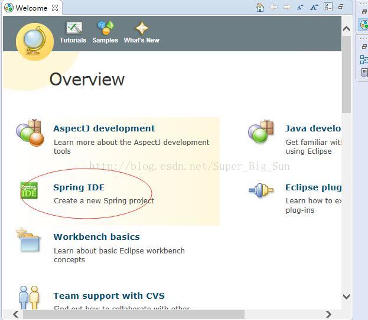The width and height of the screenshot is (368, 320).
Task: Navigate back with the left arrow icon
Action: pyautogui.click(x=273, y=7)
